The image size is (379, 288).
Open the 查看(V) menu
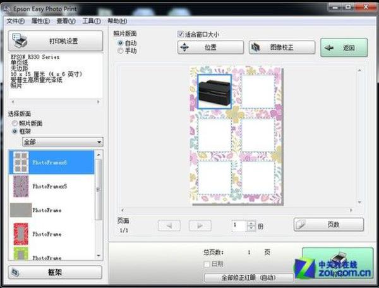tap(66, 22)
